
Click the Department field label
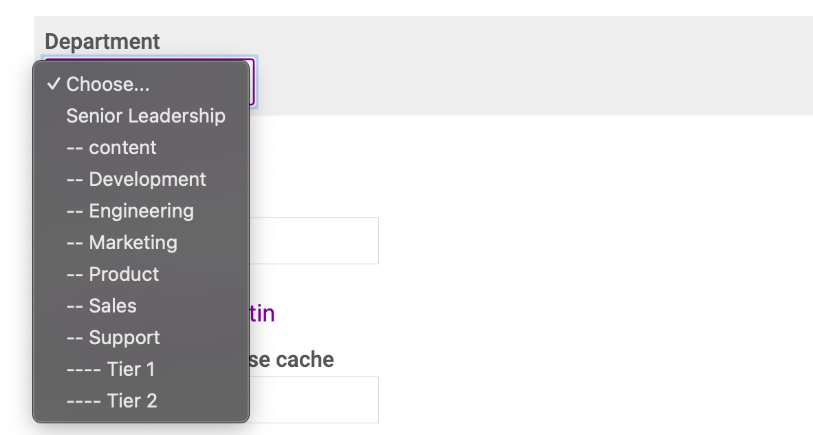(x=102, y=41)
